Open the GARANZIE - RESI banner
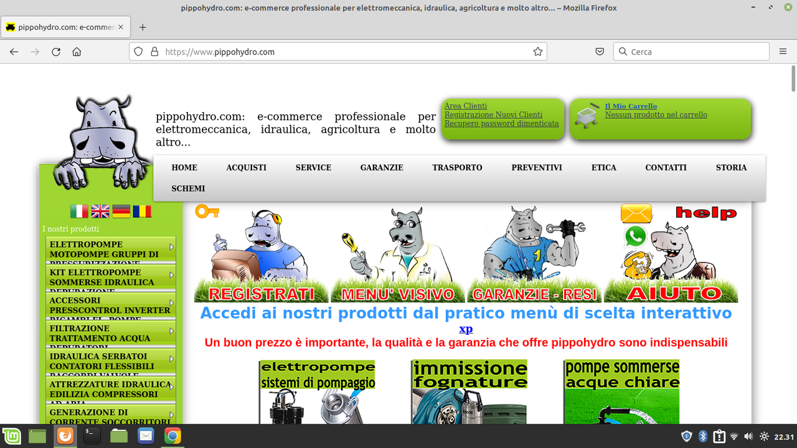Viewport: 797px width, 448px height. coord(534,254)
